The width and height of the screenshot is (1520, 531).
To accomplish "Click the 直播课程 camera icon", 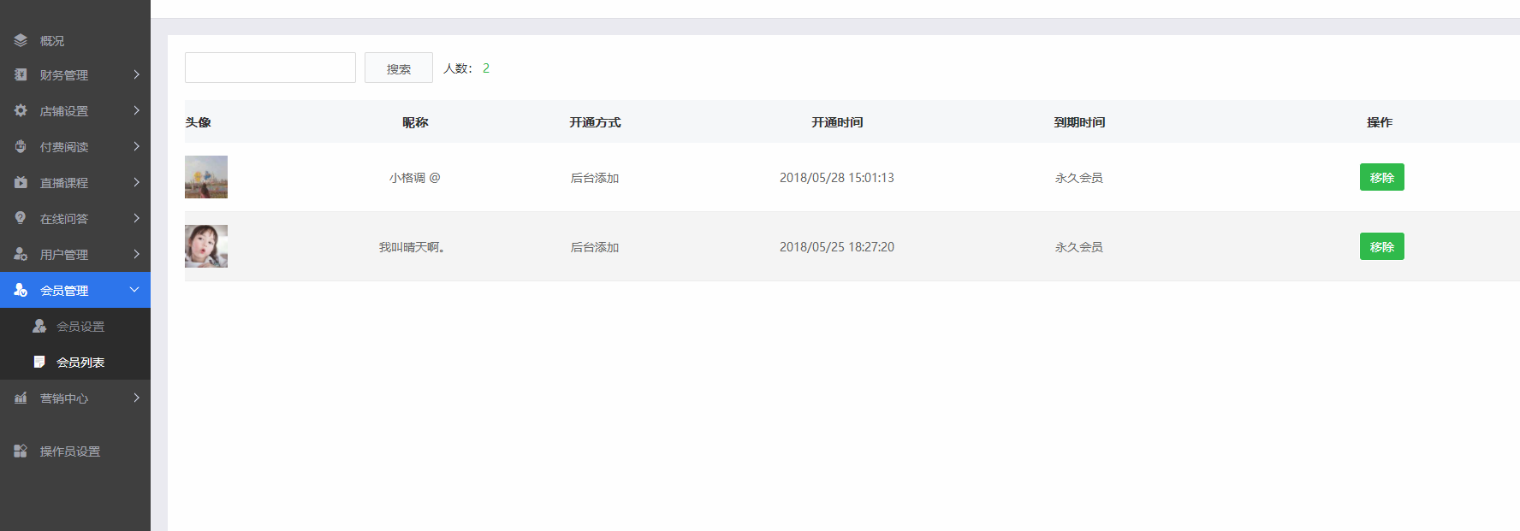I will pos(21,182).
